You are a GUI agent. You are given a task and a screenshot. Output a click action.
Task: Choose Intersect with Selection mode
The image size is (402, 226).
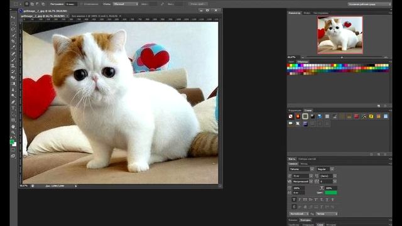(x=43, y=4)
